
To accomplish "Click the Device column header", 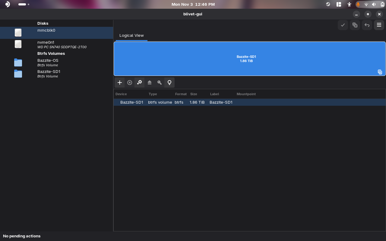I will point(121,94).
